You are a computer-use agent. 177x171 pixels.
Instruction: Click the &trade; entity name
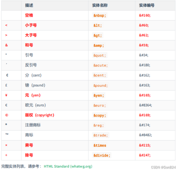coord(101,135)
